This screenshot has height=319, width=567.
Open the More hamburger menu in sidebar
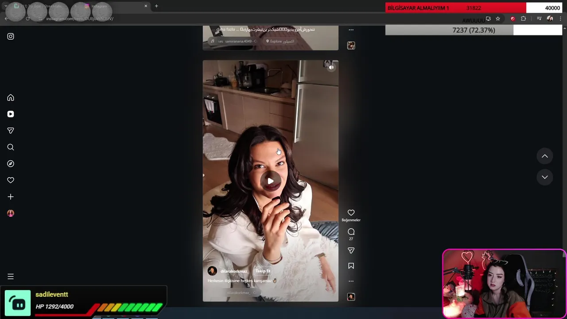(11, 276)
